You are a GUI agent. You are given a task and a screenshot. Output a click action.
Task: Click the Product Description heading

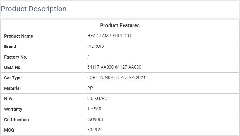pyautogui.click(x=33, y=9)
